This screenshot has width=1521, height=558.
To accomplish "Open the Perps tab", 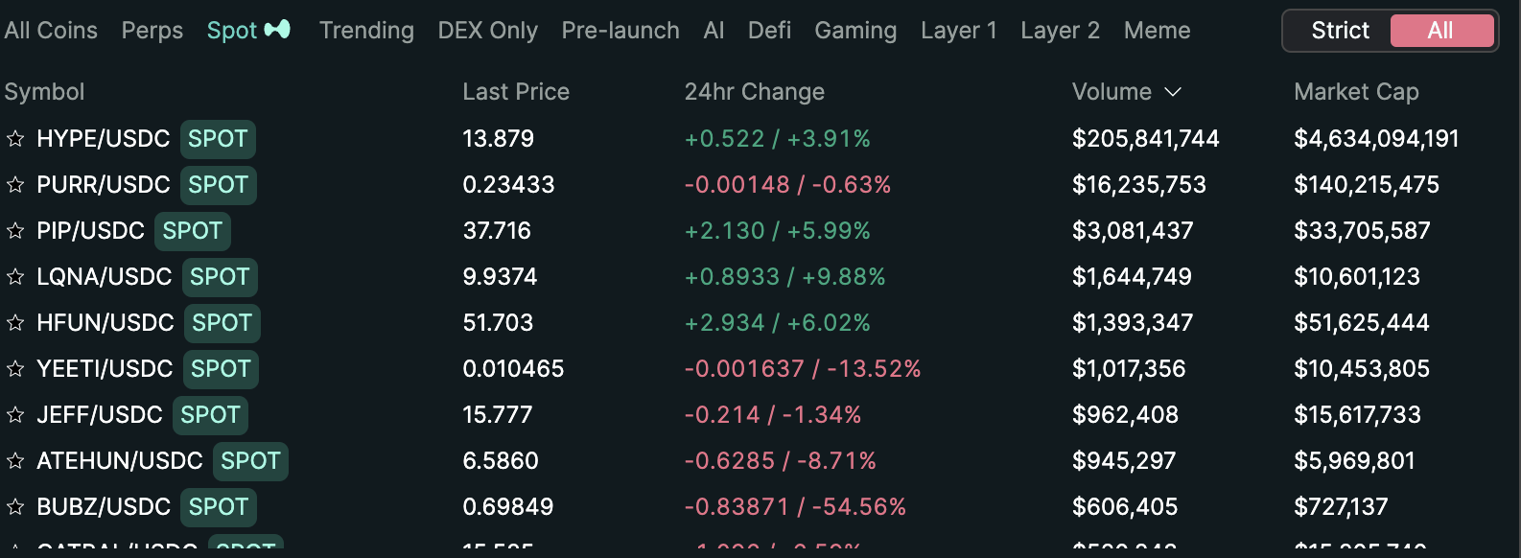I will (x=152, y=31).
